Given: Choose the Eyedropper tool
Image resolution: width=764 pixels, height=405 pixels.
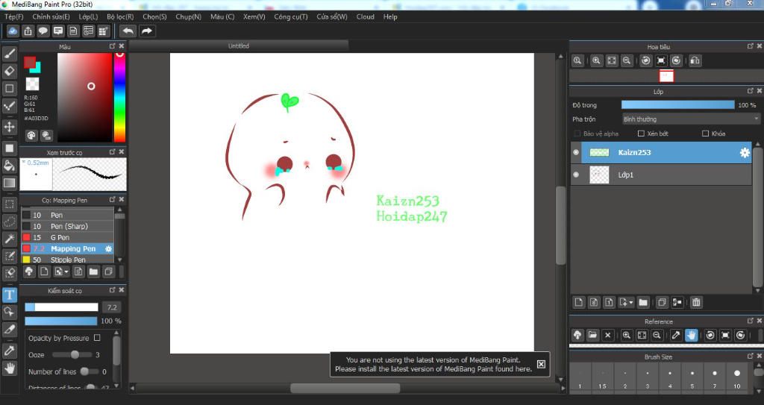Looking at the screenshot, I should [10, 350].
